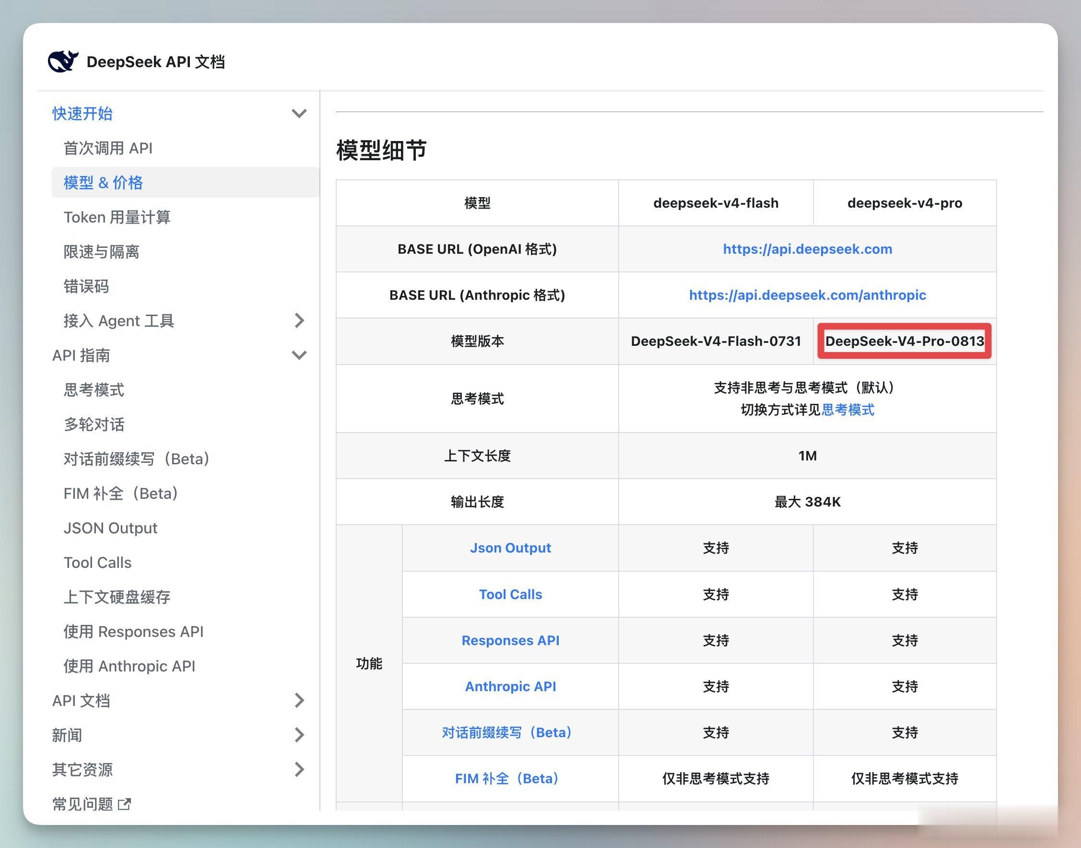This screenshot has height=848, width=1081.
Task: Open https://api.deepseek.com/anthropic link
Action: click(808, 295)
